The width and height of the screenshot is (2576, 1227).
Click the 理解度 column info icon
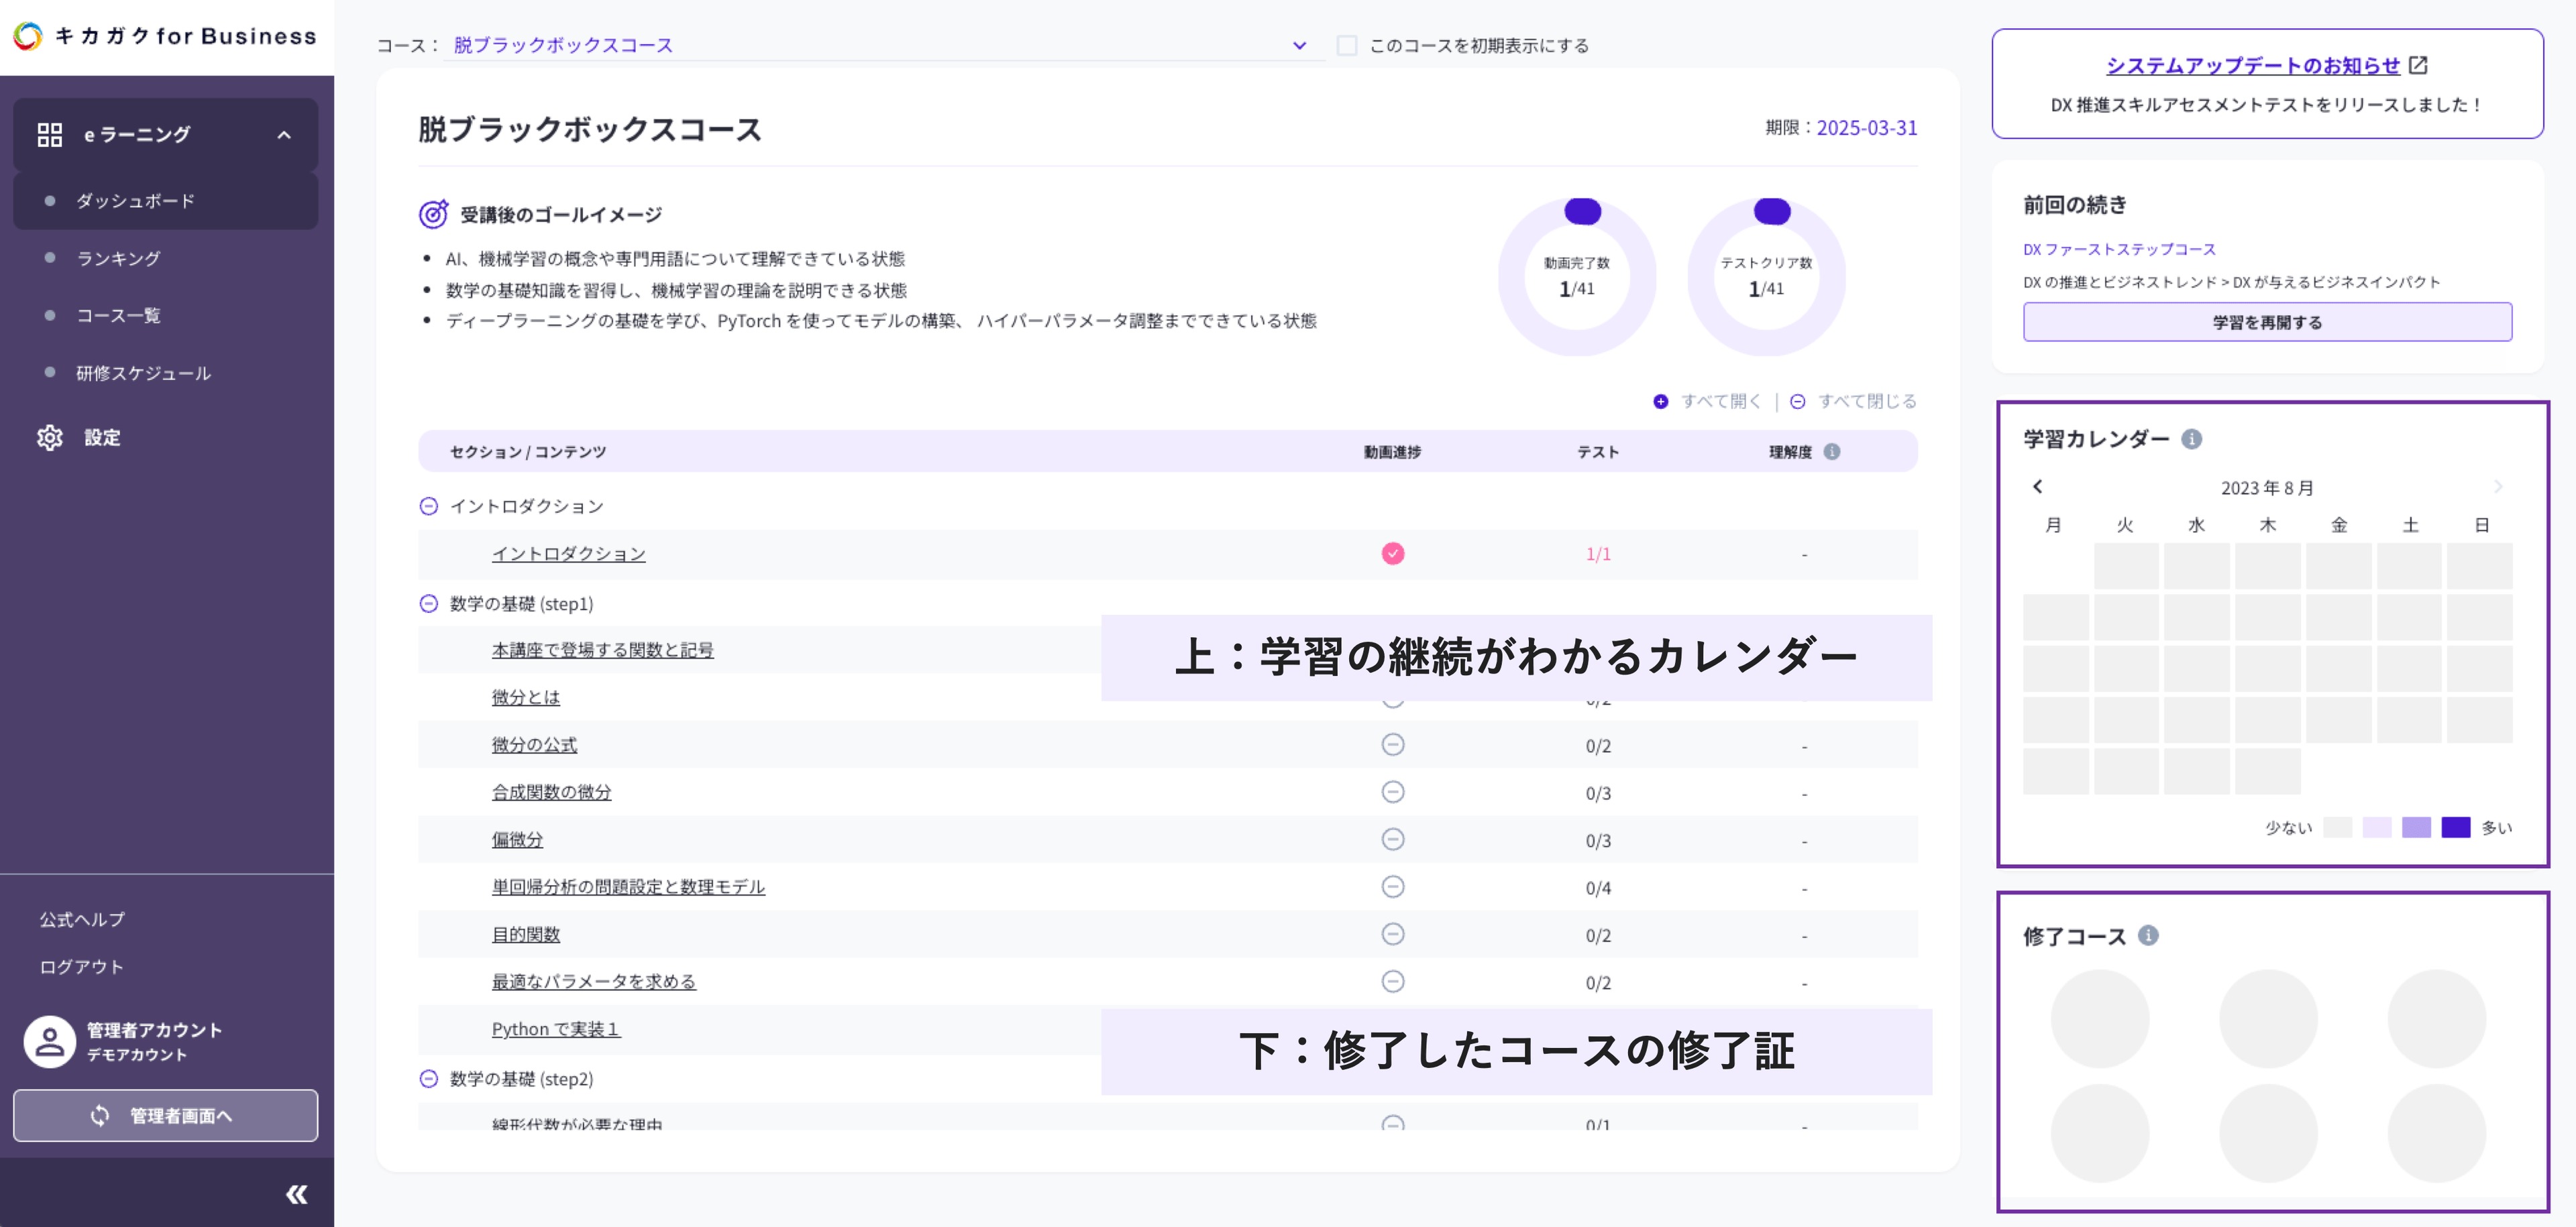(1832, 452)
